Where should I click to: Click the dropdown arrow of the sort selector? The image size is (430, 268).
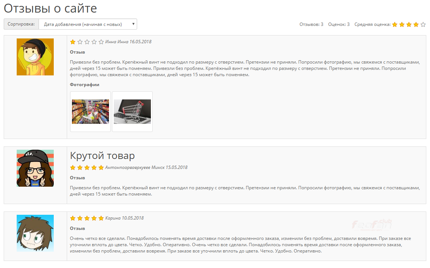tap(133, 24)
